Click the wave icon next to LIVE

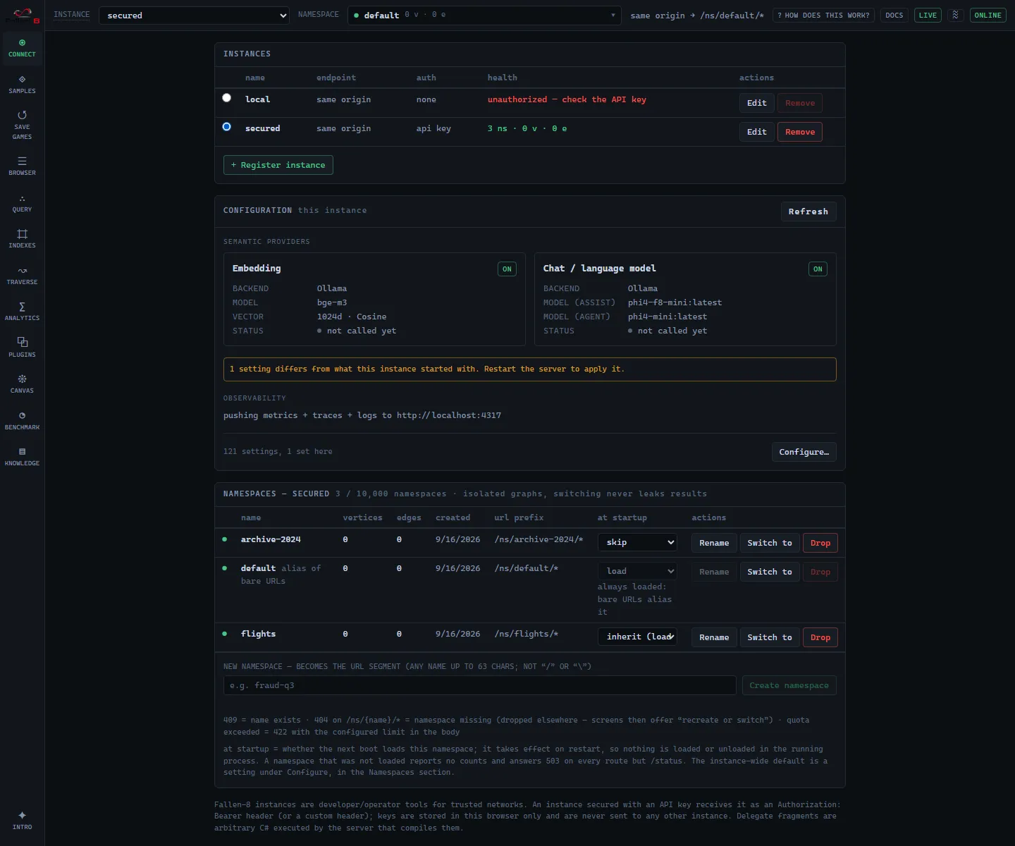coord(955,15)
